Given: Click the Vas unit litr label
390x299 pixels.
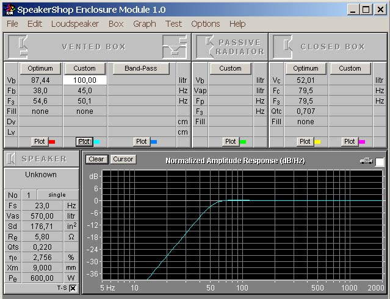Looking at the screenshot, I should pyautogui.click(x=71, y=216).
